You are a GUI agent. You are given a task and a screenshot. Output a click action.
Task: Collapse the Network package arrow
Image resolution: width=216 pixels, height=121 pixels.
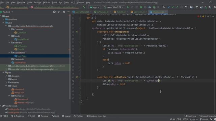coord(9,43)
